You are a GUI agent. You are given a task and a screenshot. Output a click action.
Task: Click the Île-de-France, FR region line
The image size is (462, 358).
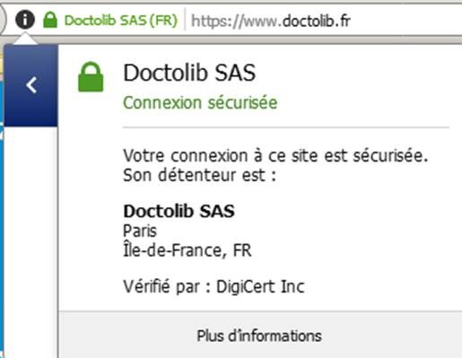(187, 250)
